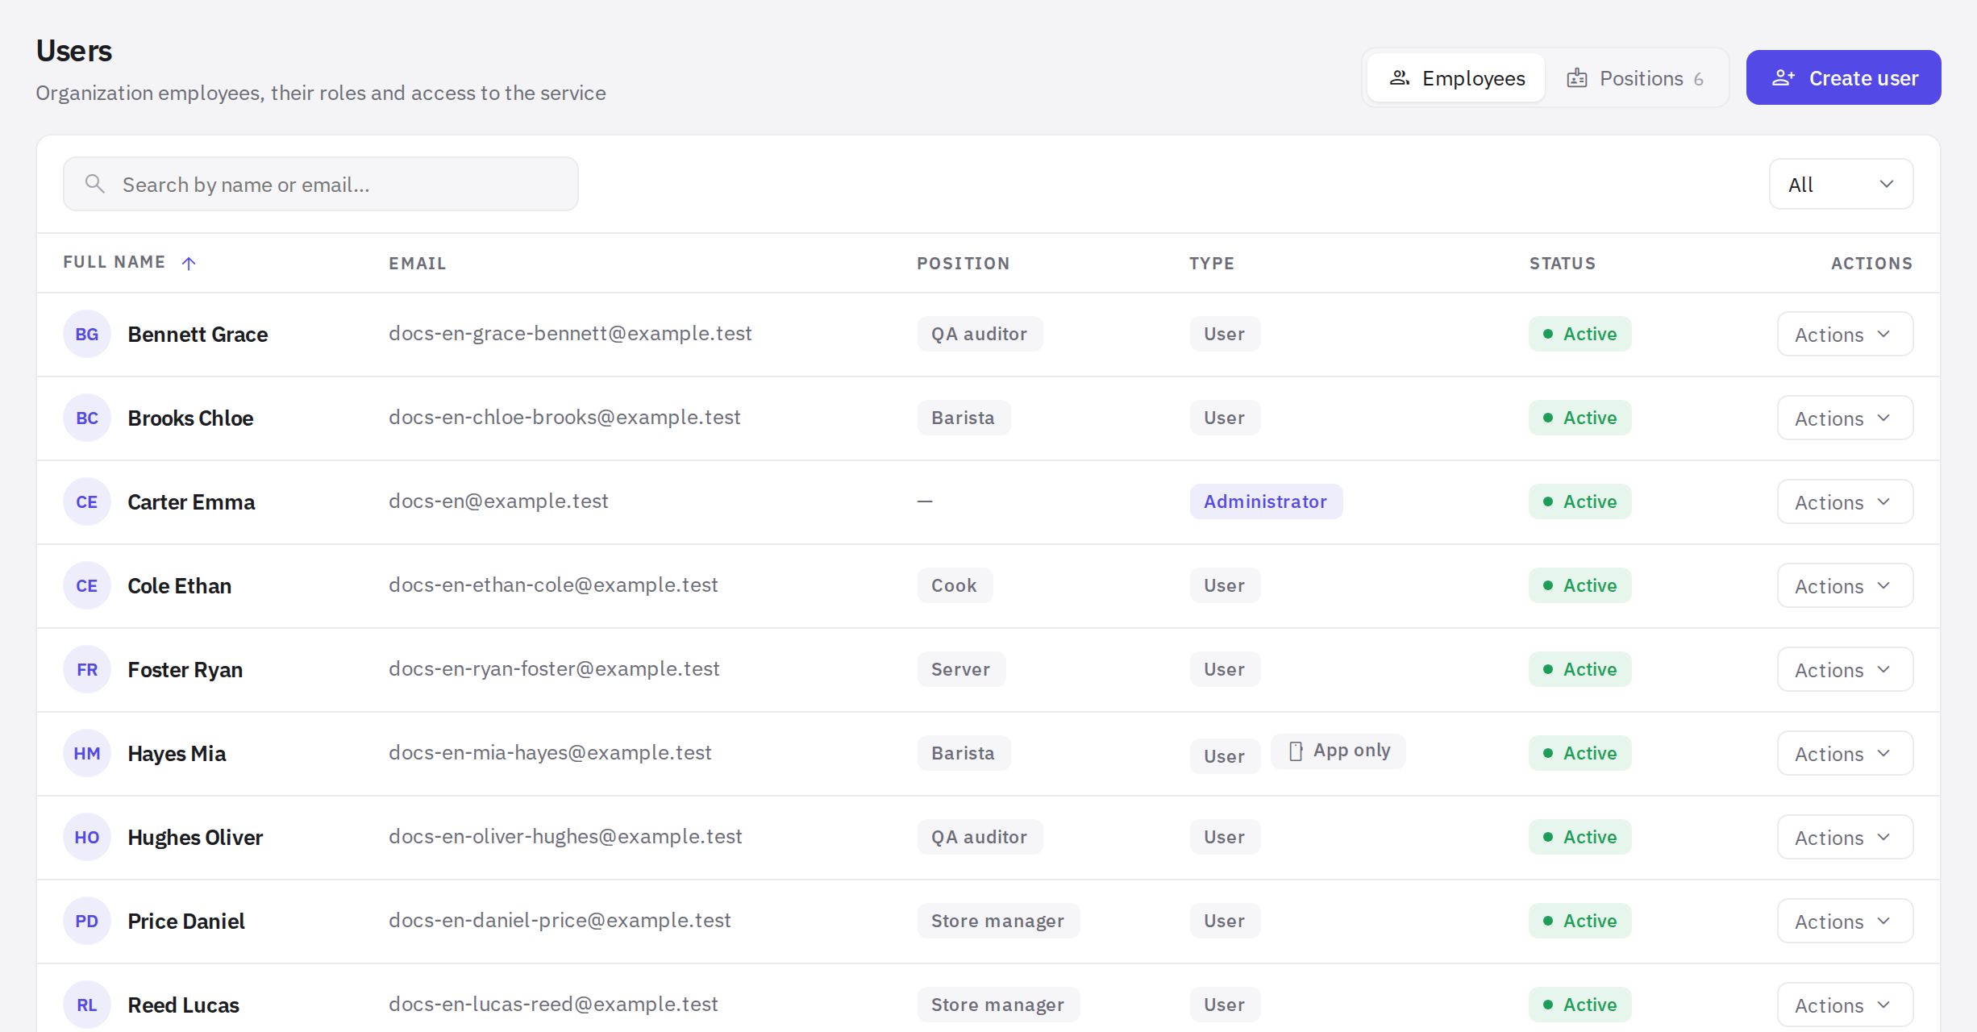Click the RL avatar for Reed Lucas
This screenshot has height=1032, width=1977.
pos(87,1005)
